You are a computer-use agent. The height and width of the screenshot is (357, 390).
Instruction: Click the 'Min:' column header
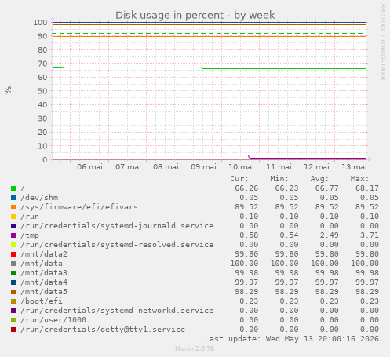tap(279, 179)
